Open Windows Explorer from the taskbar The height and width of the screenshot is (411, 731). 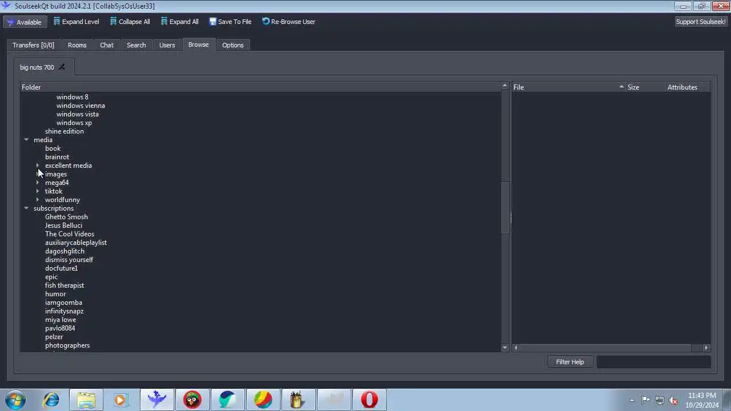click(x=86, y=400)
